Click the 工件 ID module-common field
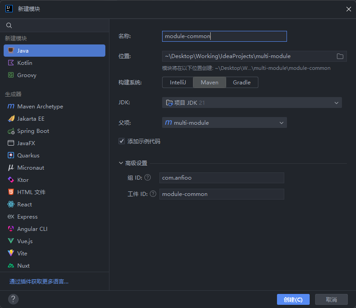 [x=222, y=194]
